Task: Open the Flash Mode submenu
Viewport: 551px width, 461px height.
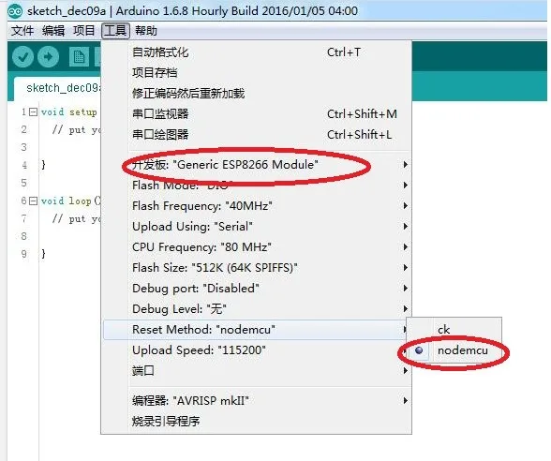Action: pyautogui.click(x=257, y=186)
